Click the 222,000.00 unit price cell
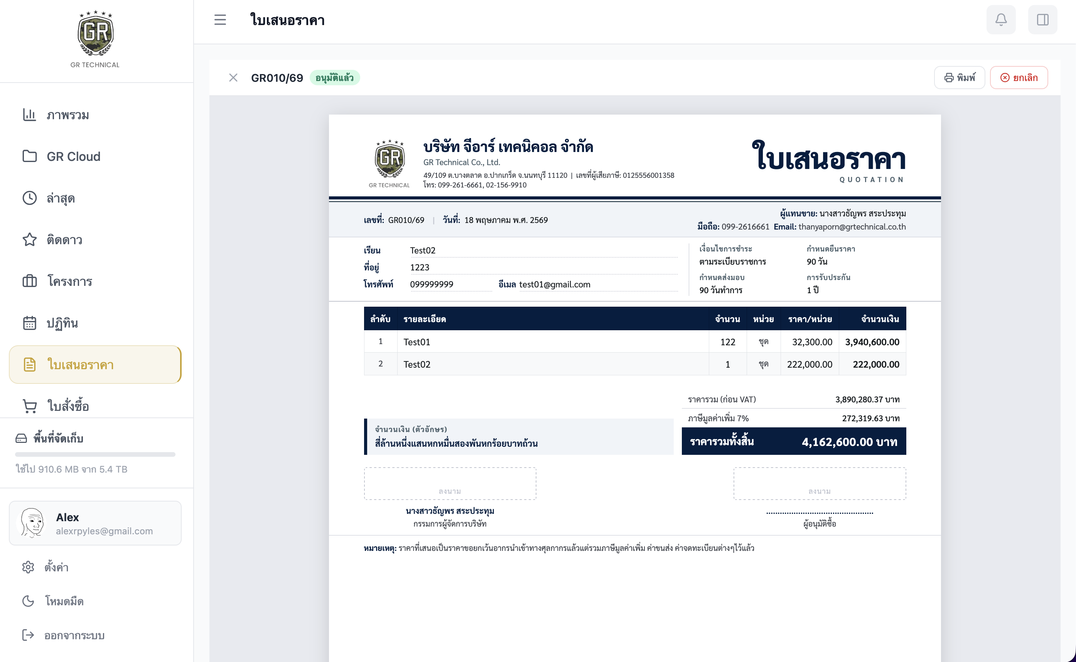 pyautogui.click(x=810, y=364)
